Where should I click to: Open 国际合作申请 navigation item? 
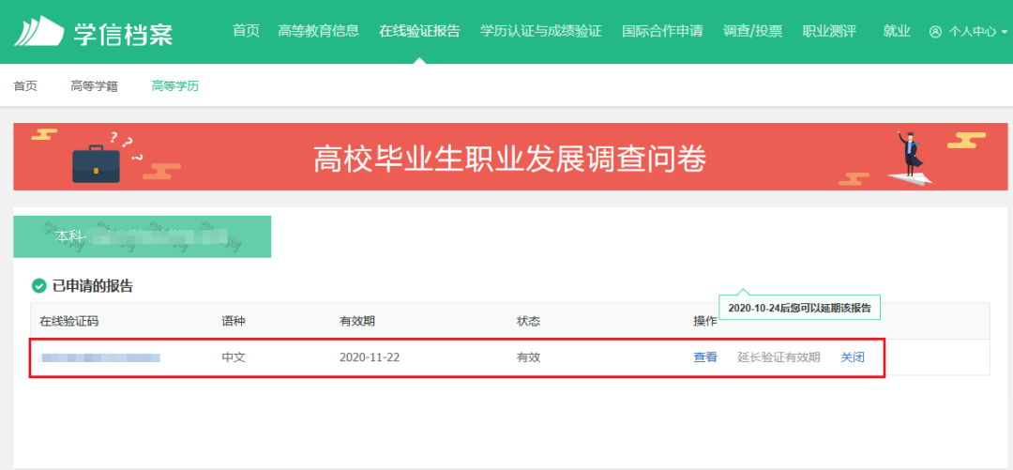662,31
